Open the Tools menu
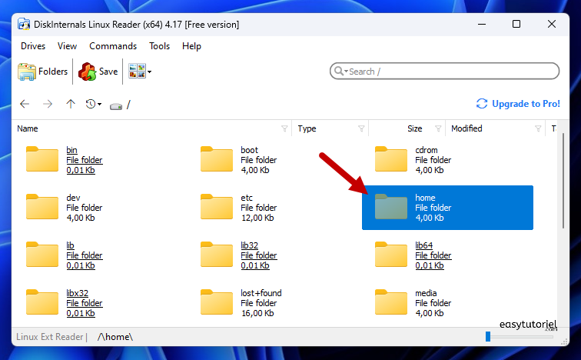 [159, 46]
